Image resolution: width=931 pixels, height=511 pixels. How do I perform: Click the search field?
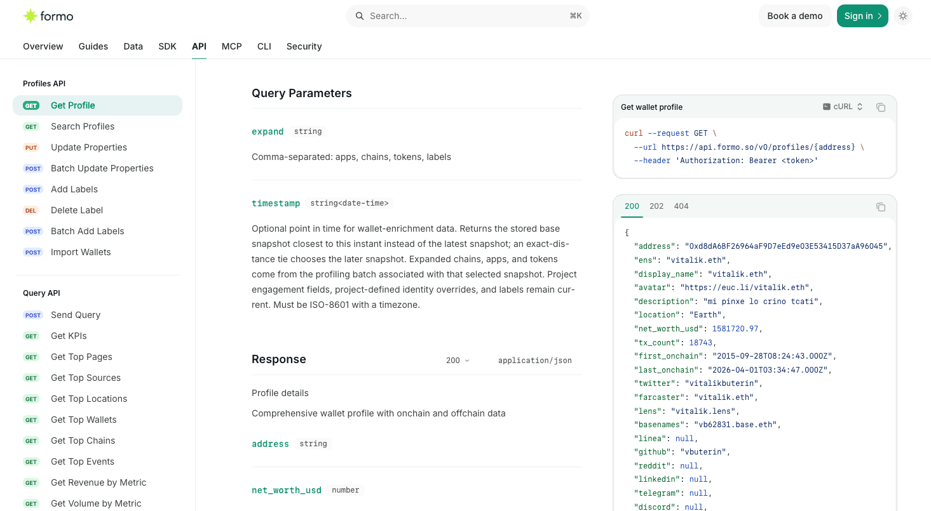click(468, 16)
